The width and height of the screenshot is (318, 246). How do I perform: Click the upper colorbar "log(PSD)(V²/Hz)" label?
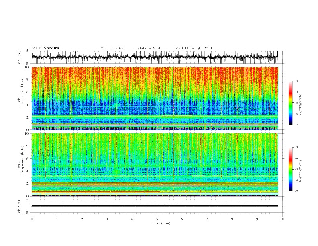pos(301,105)
